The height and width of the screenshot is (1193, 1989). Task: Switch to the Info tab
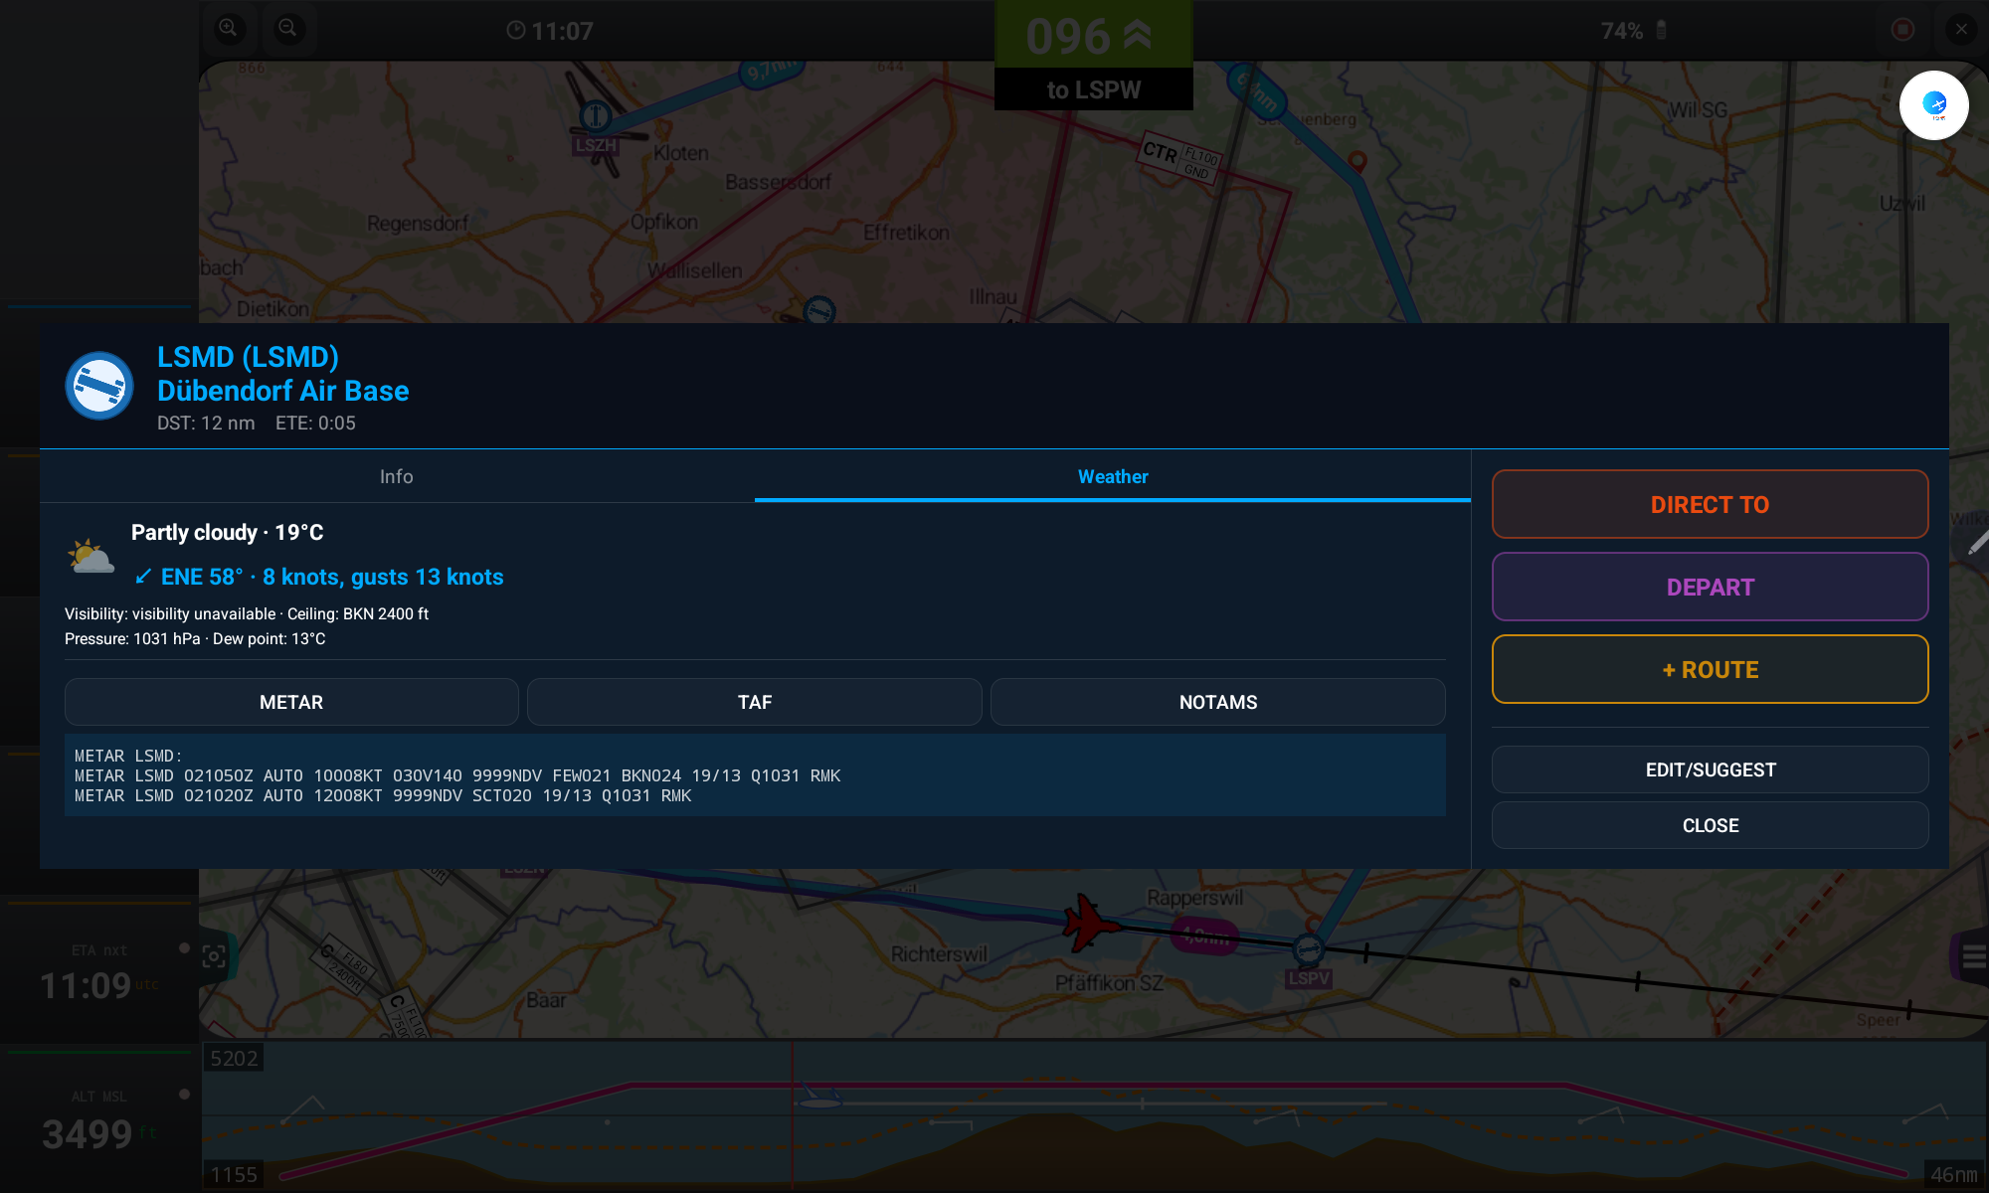397,476
